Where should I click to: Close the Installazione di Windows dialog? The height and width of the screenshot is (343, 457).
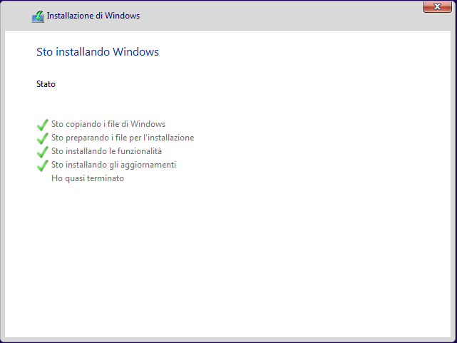click(437, 6)
